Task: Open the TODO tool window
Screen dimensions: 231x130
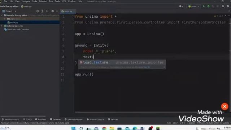Action: [27, 120]
